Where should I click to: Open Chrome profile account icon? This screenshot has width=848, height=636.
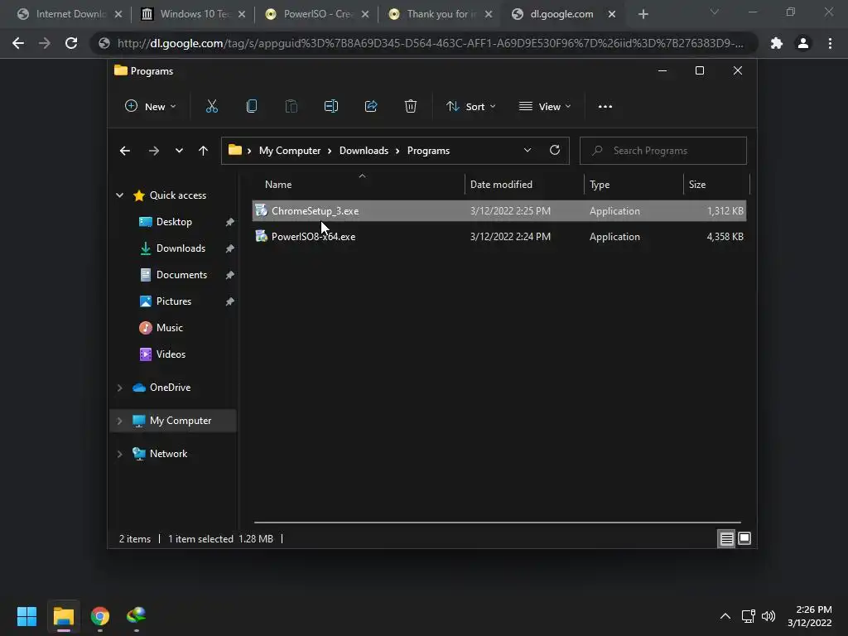click(x=803, y=43)
